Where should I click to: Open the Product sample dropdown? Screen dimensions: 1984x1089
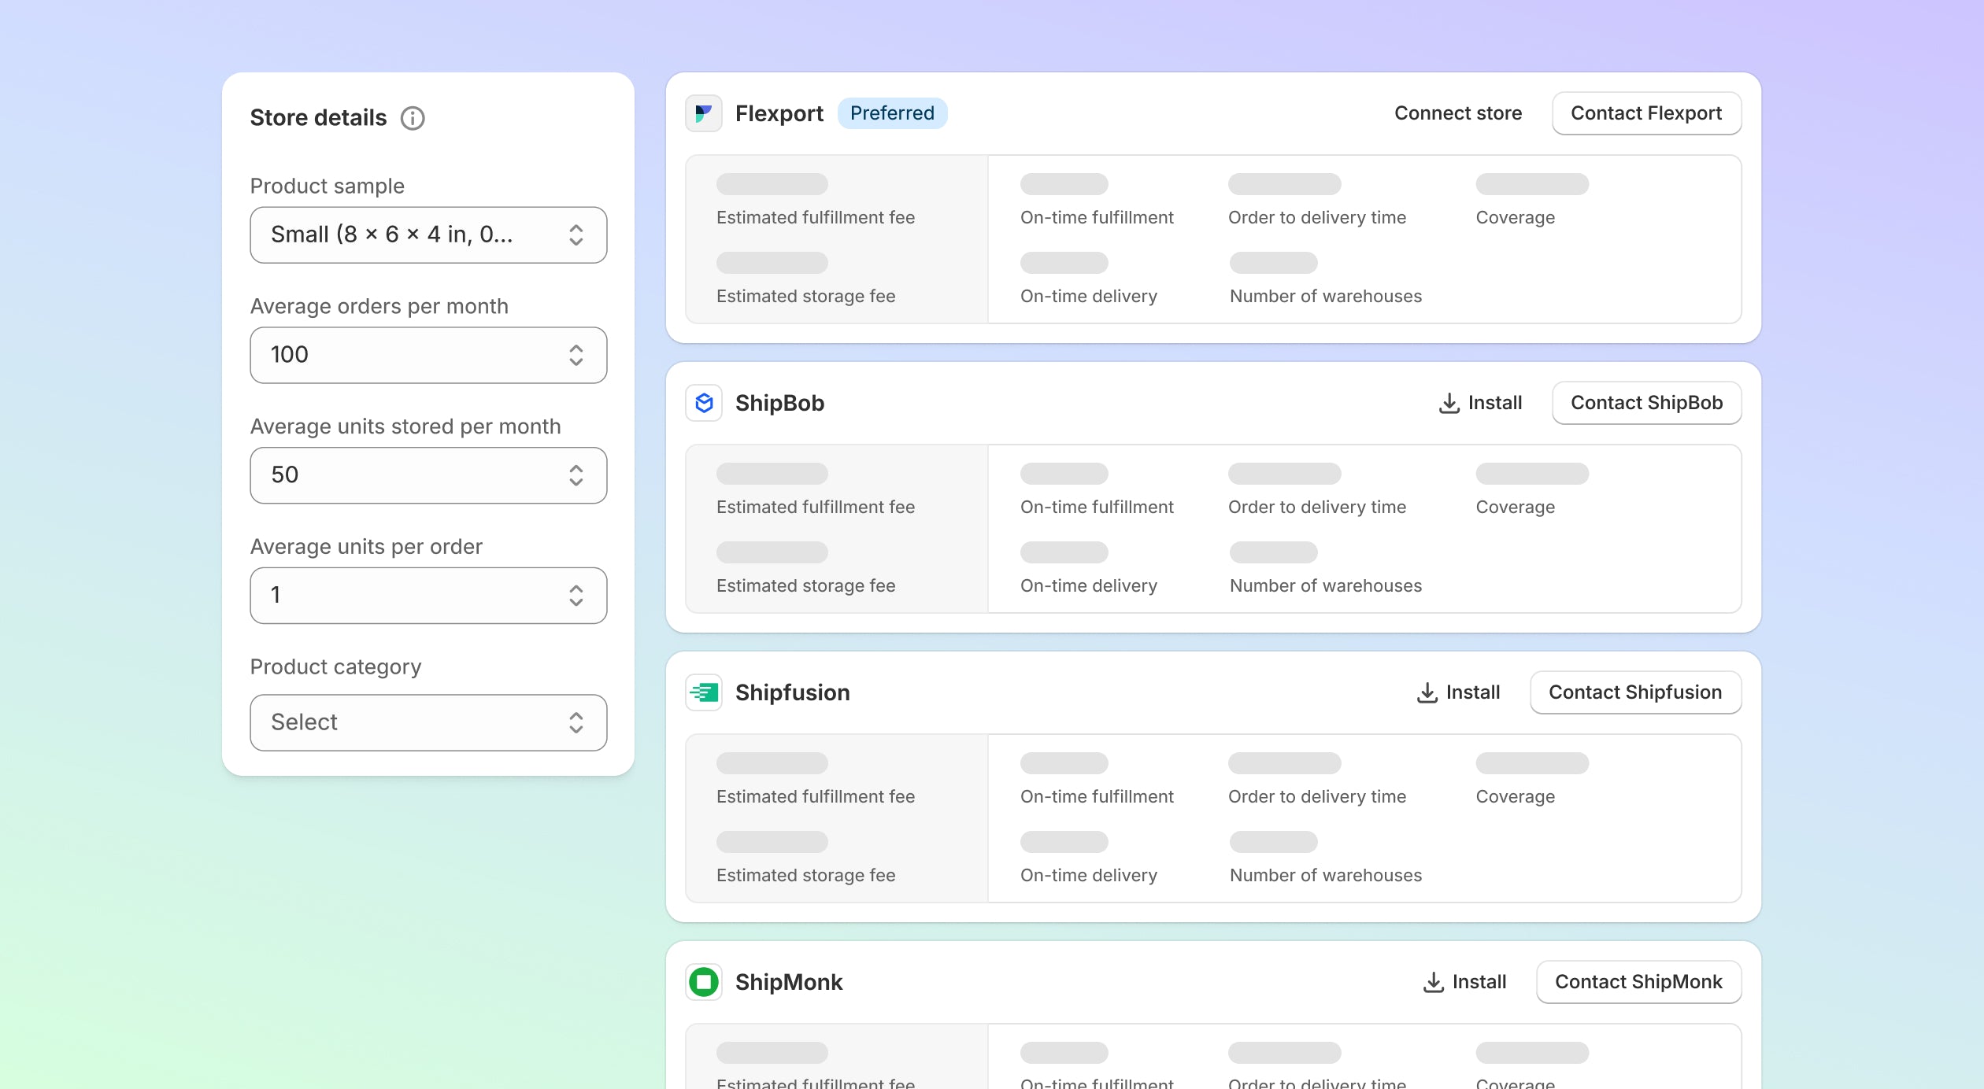point(428,234)
